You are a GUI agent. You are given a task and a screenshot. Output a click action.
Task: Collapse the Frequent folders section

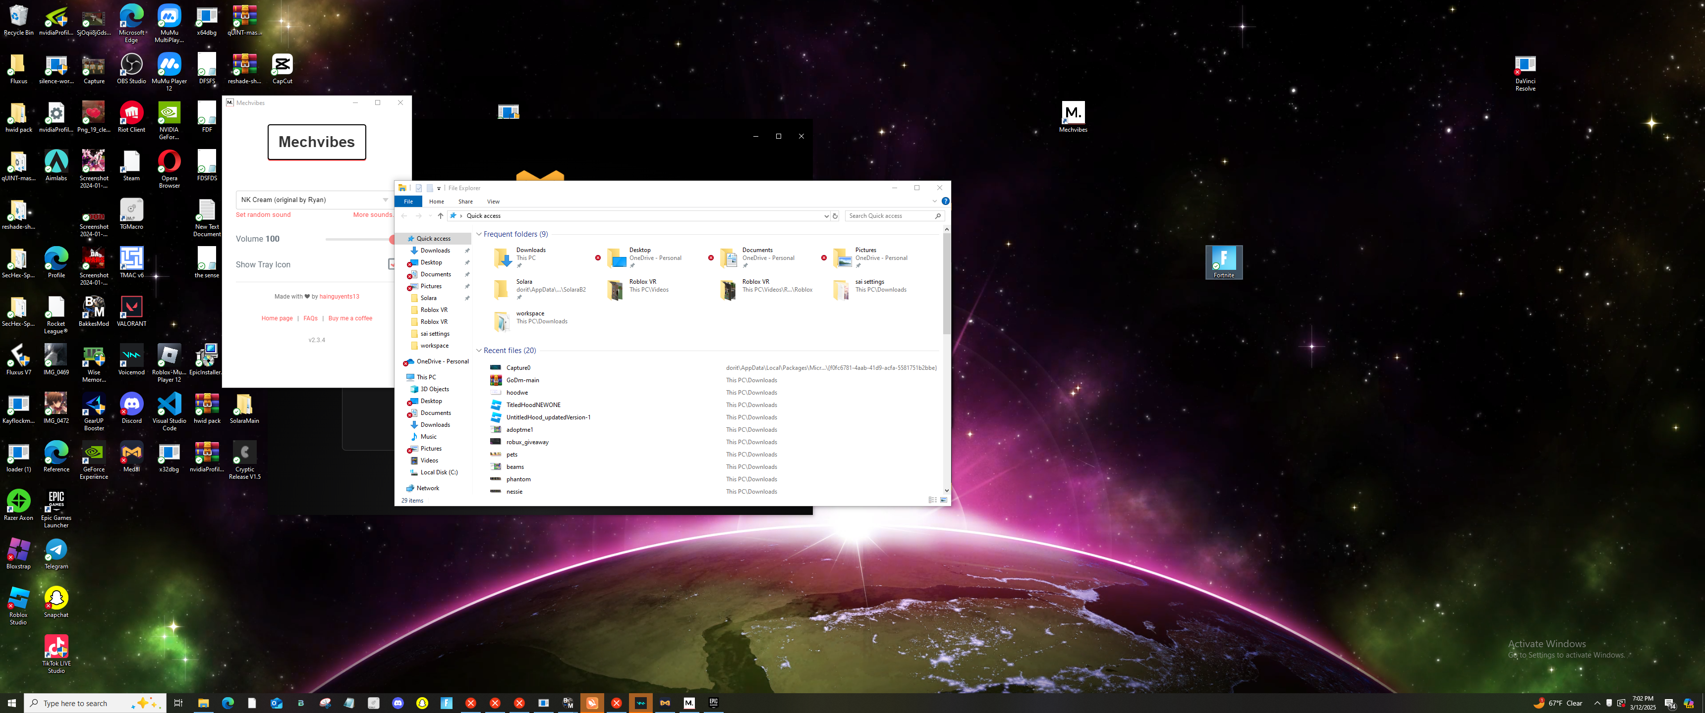(x=479, y=234)
